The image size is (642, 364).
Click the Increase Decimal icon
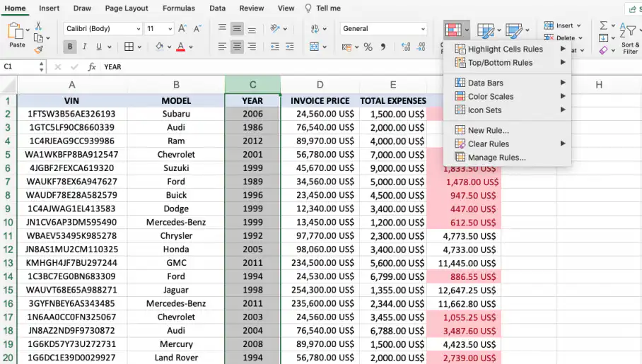(406, 47)
